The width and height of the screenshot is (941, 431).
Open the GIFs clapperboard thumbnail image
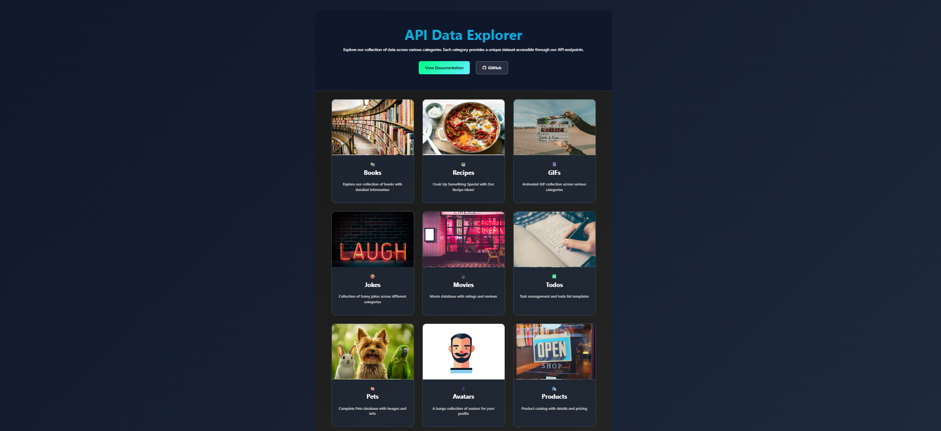click(x=555, y=127)
